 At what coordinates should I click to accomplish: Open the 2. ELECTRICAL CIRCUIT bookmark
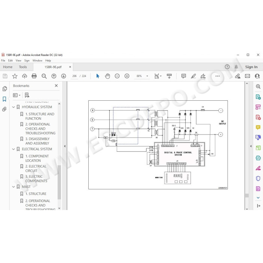coord(36,168)
